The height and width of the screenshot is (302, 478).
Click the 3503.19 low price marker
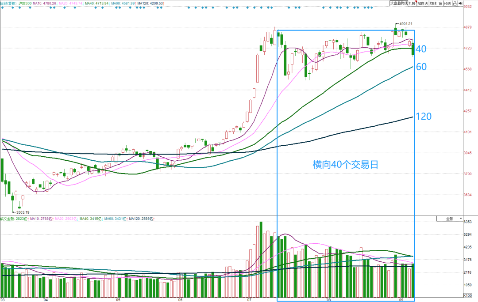pyautogui.click(x=23, y=212)
